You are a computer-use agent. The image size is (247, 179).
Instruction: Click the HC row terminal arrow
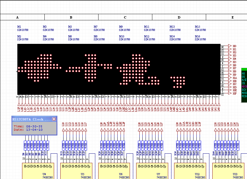tap(230, 84)
